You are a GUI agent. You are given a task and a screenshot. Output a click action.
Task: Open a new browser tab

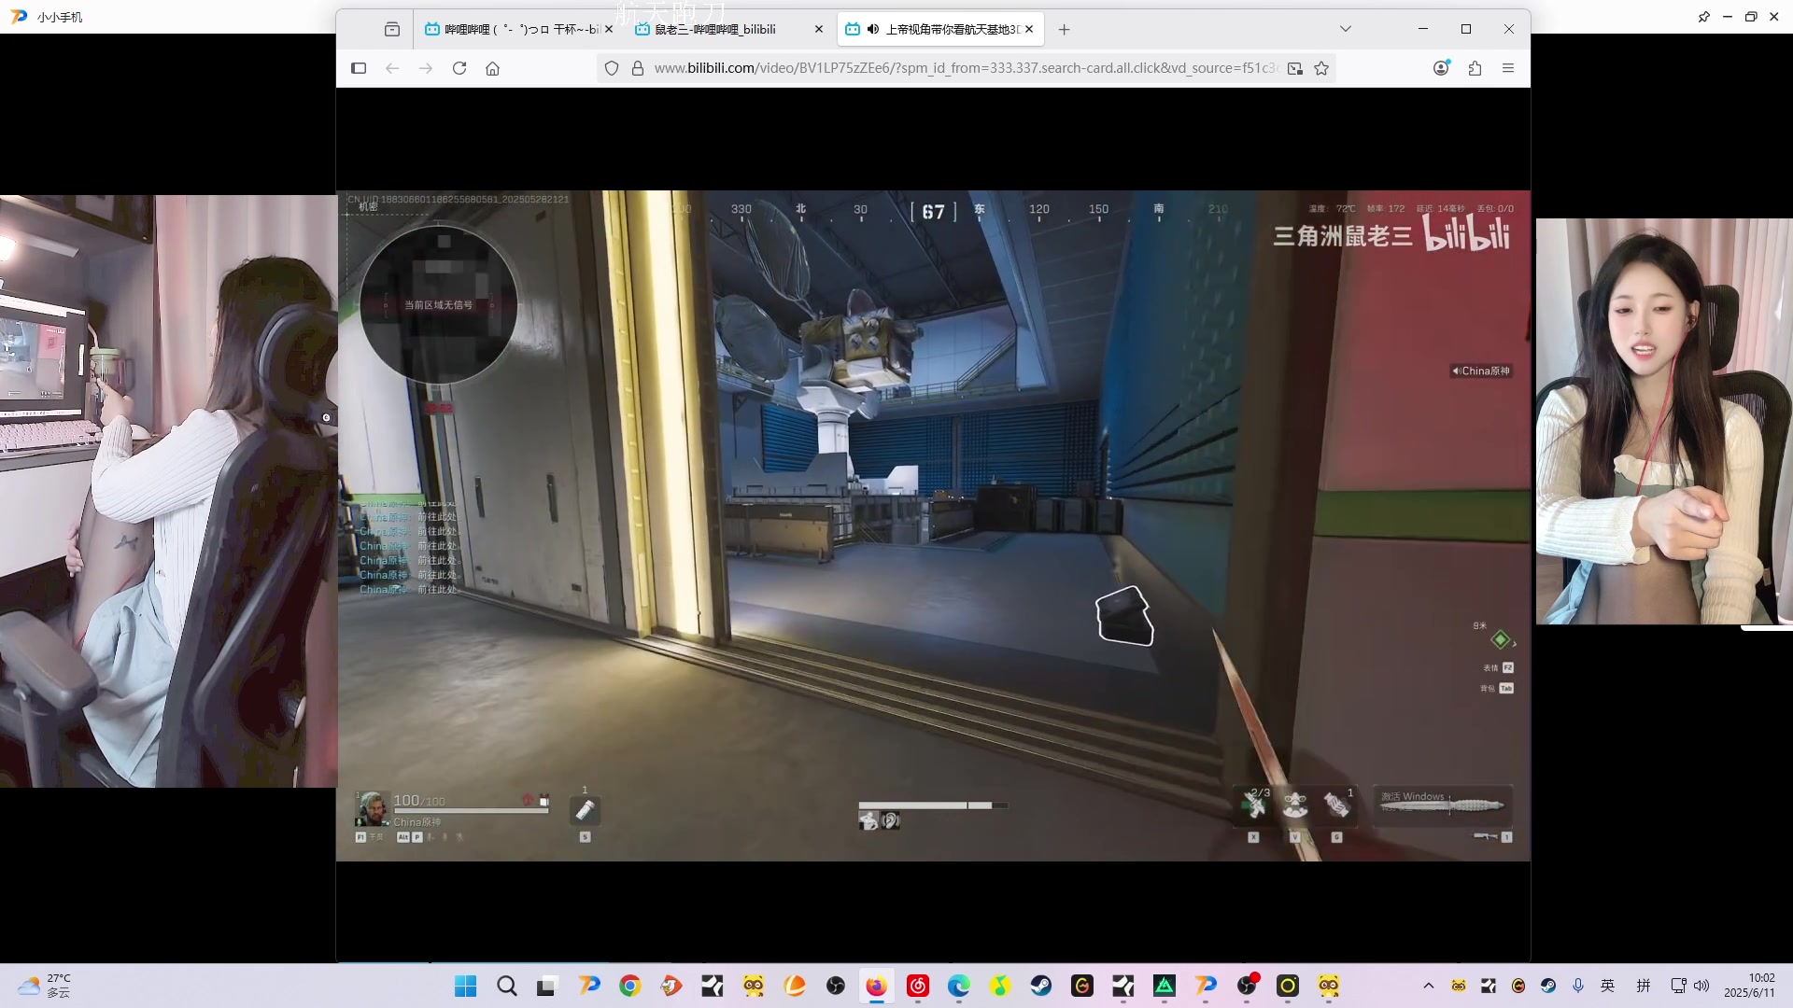point(1064,29)
